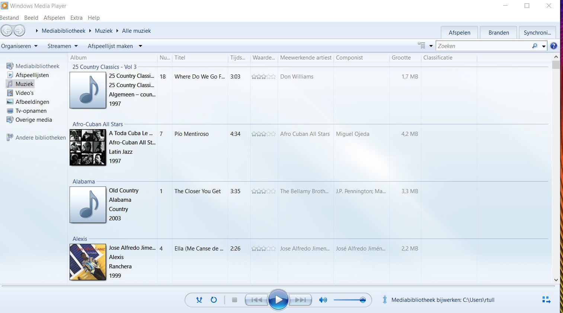
Task: Click the Back navigation arrow
Action: point(7,31)
